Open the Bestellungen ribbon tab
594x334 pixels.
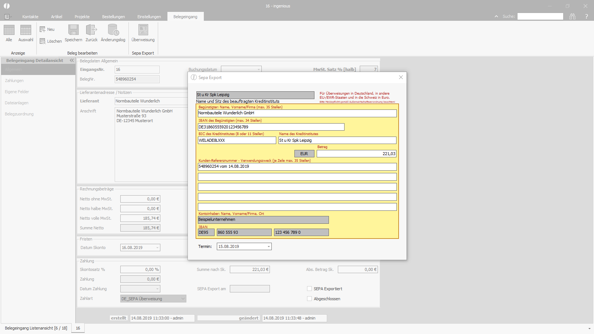click(113, 17)
